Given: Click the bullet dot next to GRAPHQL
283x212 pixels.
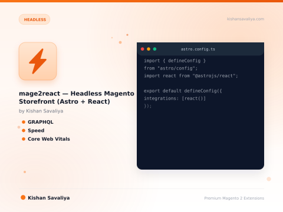Looking at the screenshot, I should (24, 122).
